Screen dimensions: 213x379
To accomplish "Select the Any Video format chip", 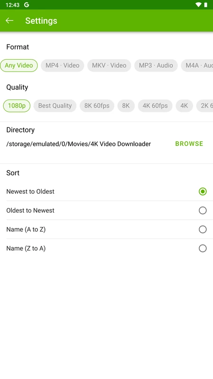I will (19, 65).
